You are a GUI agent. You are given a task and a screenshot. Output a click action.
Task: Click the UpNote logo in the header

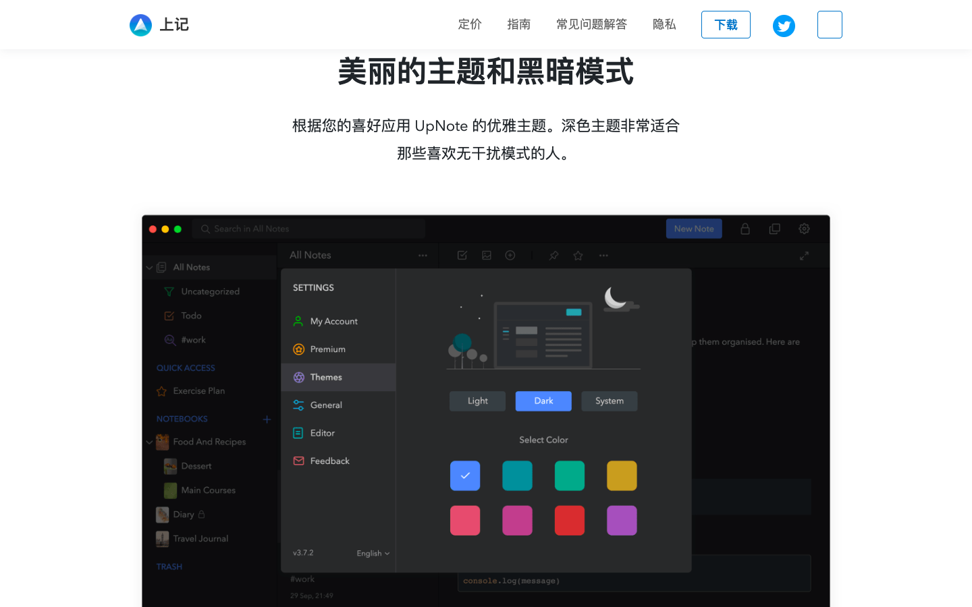140,25
